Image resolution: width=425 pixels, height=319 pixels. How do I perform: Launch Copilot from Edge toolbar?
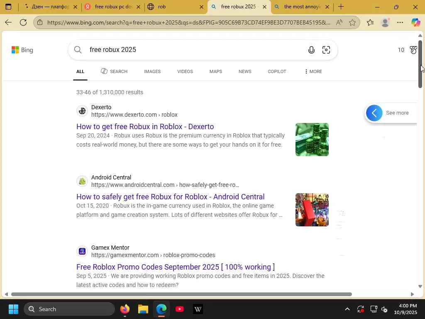415,22
